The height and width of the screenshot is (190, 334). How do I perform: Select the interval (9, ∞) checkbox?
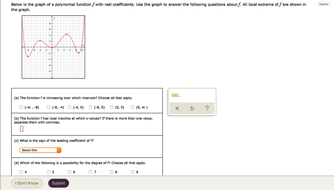pos(133,107)
